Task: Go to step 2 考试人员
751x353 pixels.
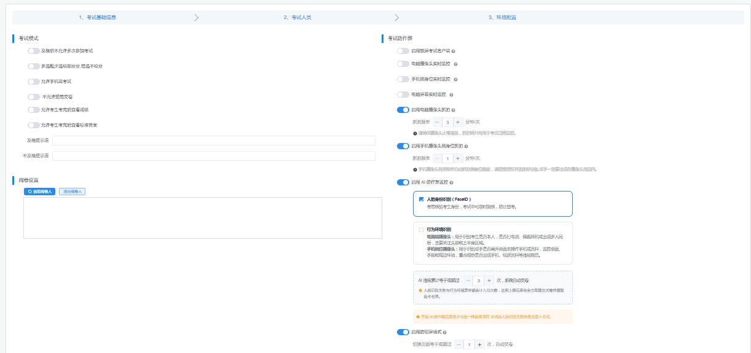Action: (x=297, y=17)
